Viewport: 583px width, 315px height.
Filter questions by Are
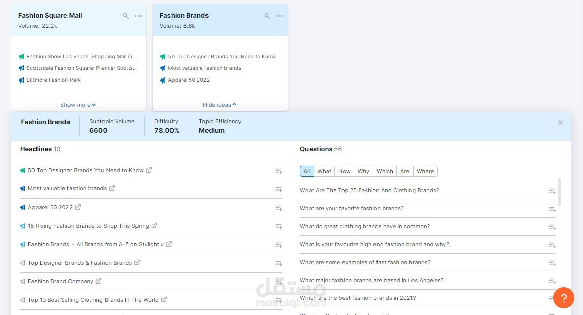(405, 171)
